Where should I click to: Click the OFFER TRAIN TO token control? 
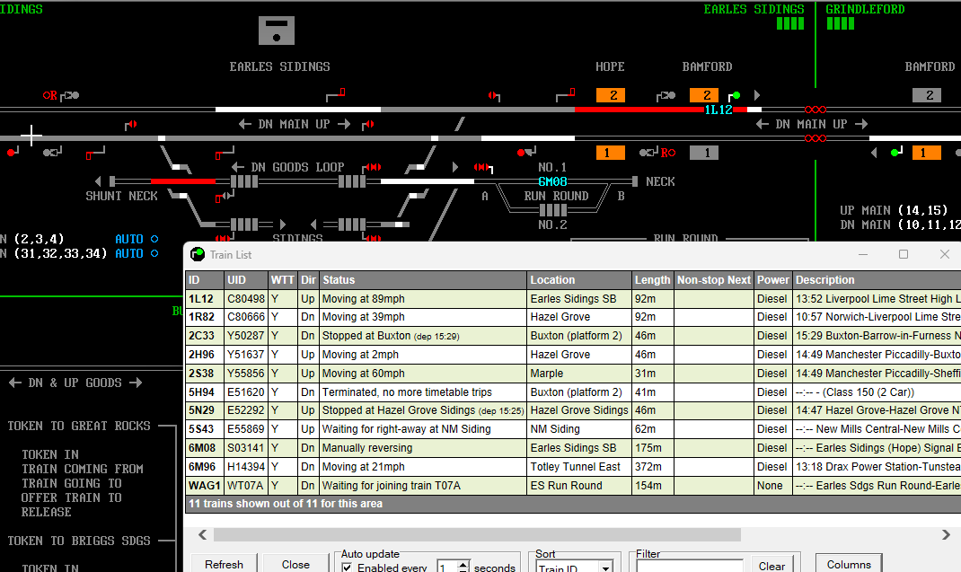coord(71,497)
